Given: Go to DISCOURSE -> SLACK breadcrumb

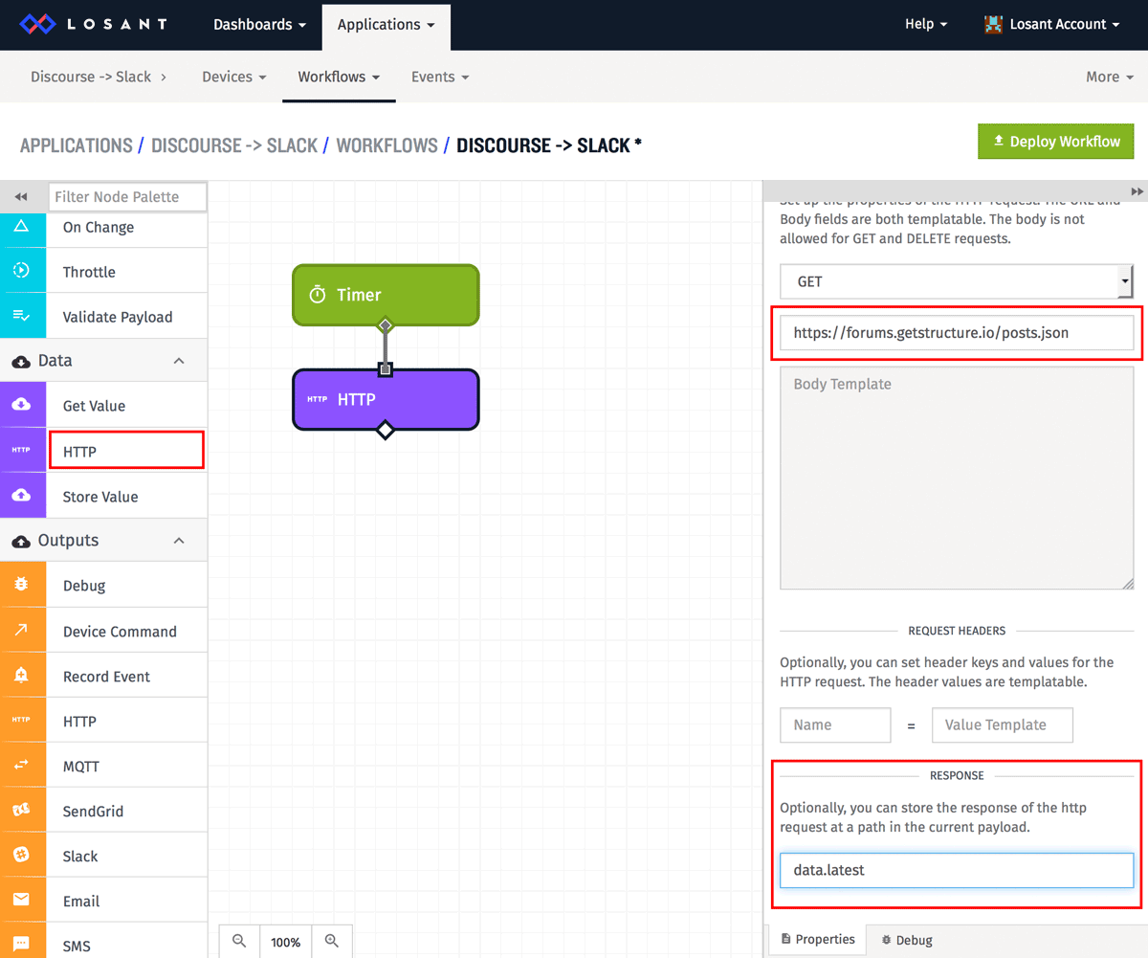Looking at the screenshot, I should 234,145.
